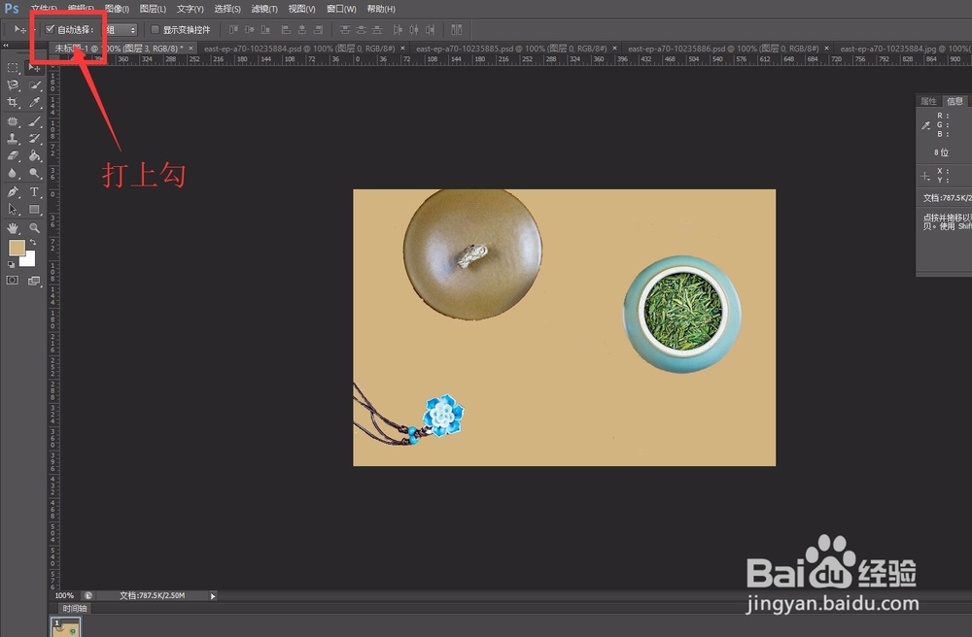
Task: Close the east-ep-a70-10235884.psd tab
Action: tap(402, 48)
